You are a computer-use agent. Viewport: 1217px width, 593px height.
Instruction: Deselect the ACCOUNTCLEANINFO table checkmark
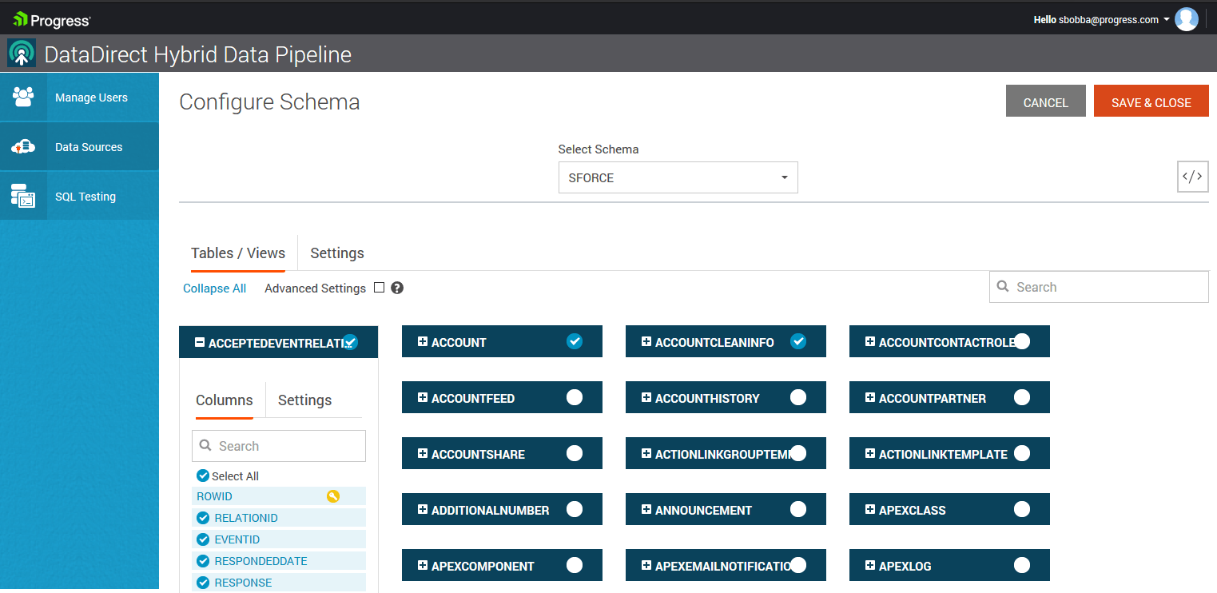tap(798, 341)
